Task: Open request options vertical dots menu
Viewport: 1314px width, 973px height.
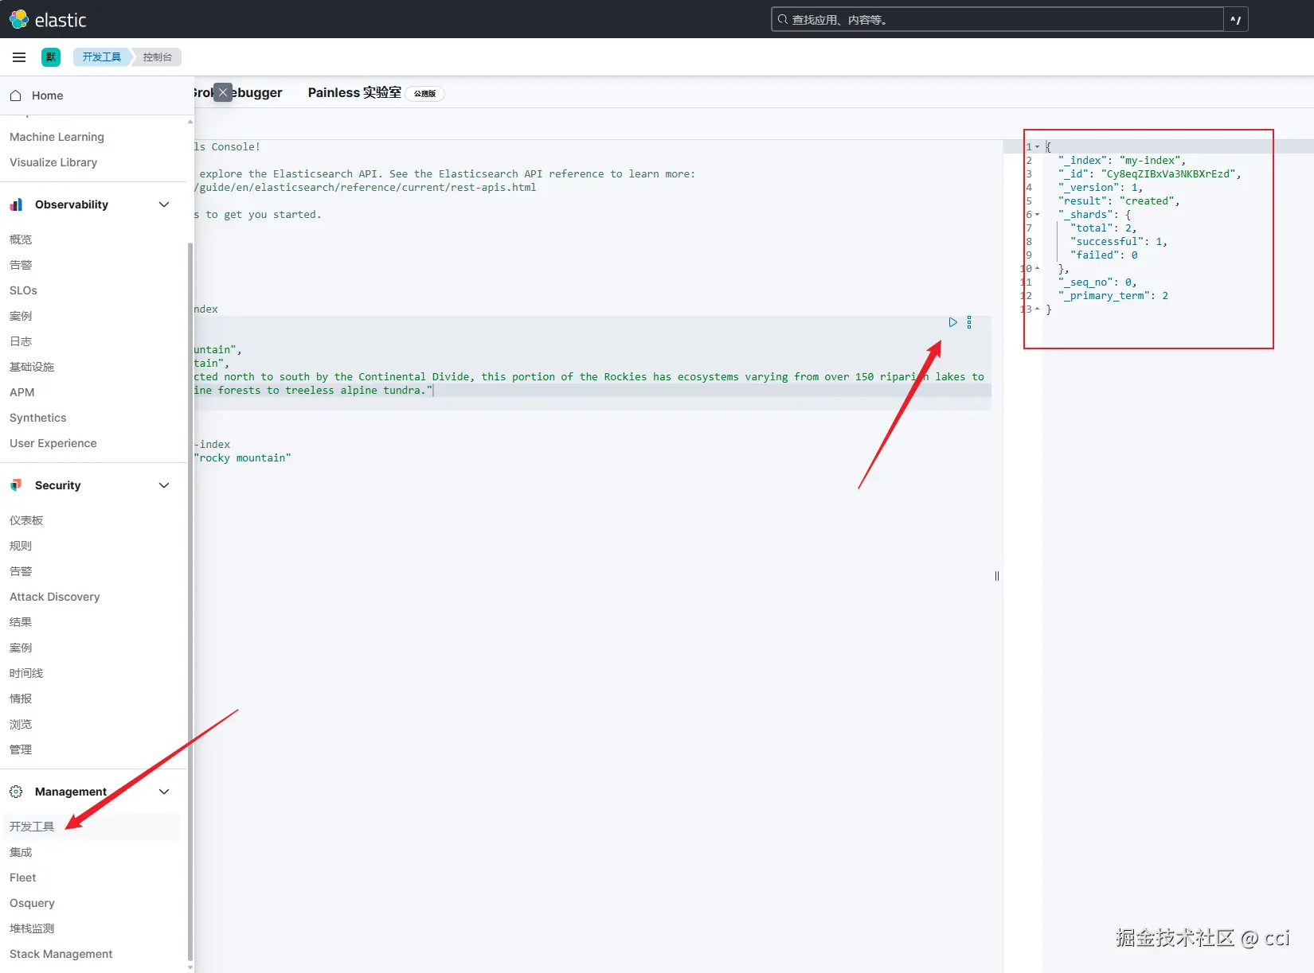Action: pyautogui.click(x=969, y=322)
